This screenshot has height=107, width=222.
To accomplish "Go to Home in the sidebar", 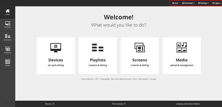I will click(8, 12).
